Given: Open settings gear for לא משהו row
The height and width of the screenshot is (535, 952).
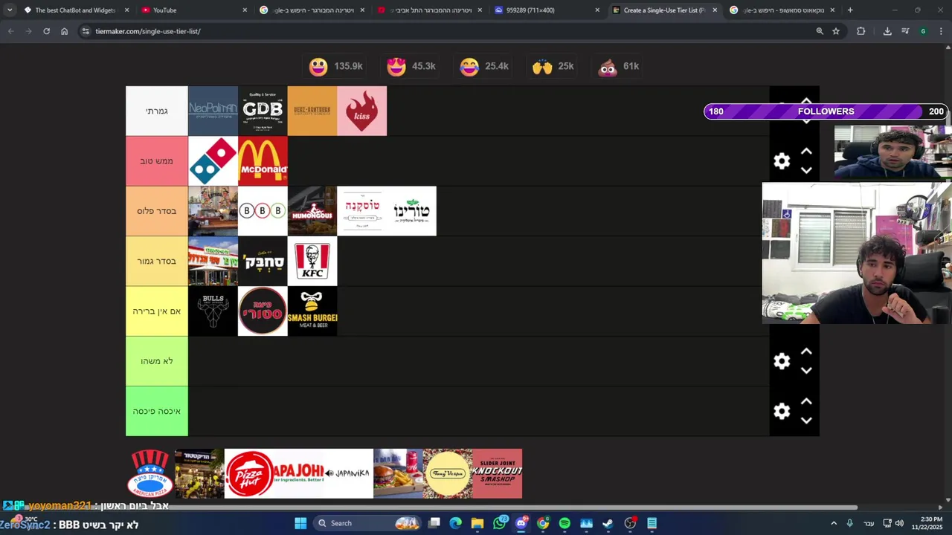Looking at the screenshot, I should tap(782, 361).
